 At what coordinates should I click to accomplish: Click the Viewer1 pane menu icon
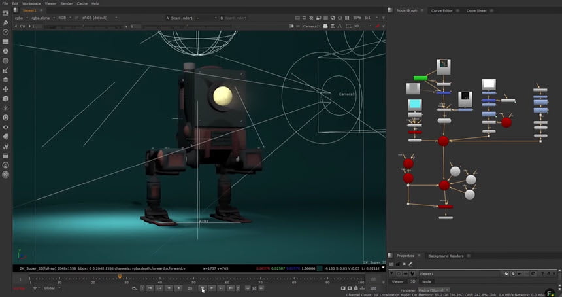16,10
